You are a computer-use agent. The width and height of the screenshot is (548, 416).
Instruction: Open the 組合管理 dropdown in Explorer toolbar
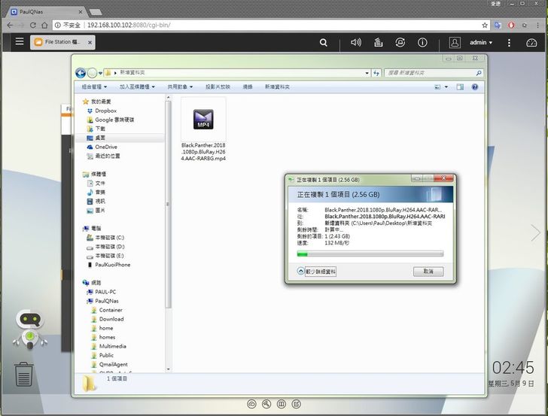click(96, 87)
